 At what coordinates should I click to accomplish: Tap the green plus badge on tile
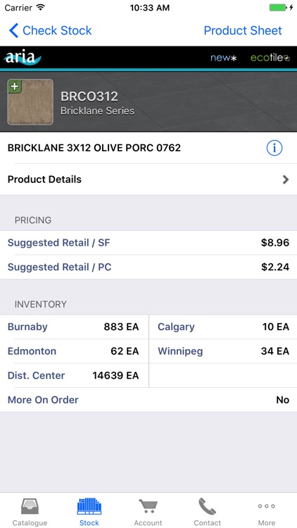[x=15, y=86]
